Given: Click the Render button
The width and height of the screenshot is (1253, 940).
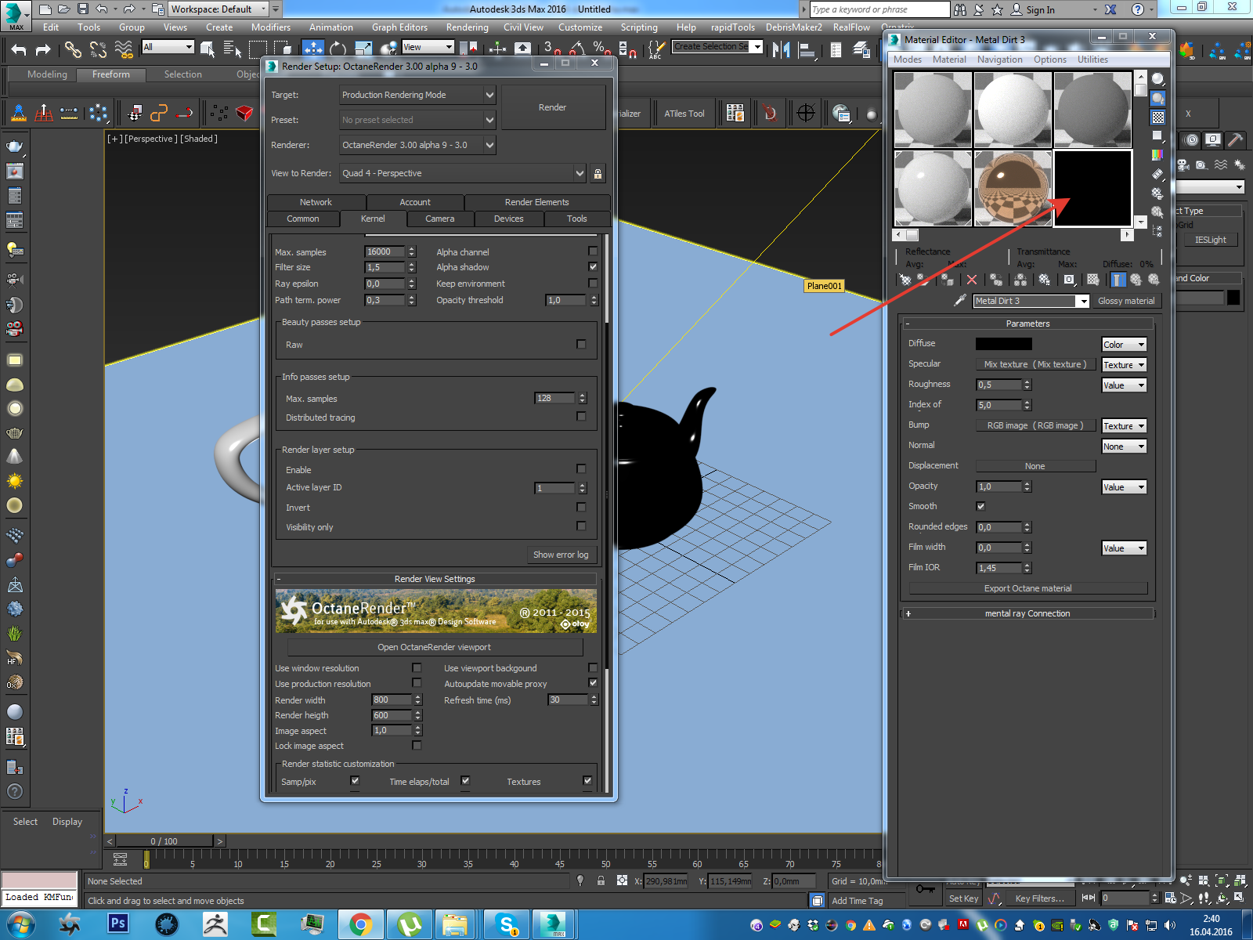Looking at the screenshot, I should (x=553, y=107).
